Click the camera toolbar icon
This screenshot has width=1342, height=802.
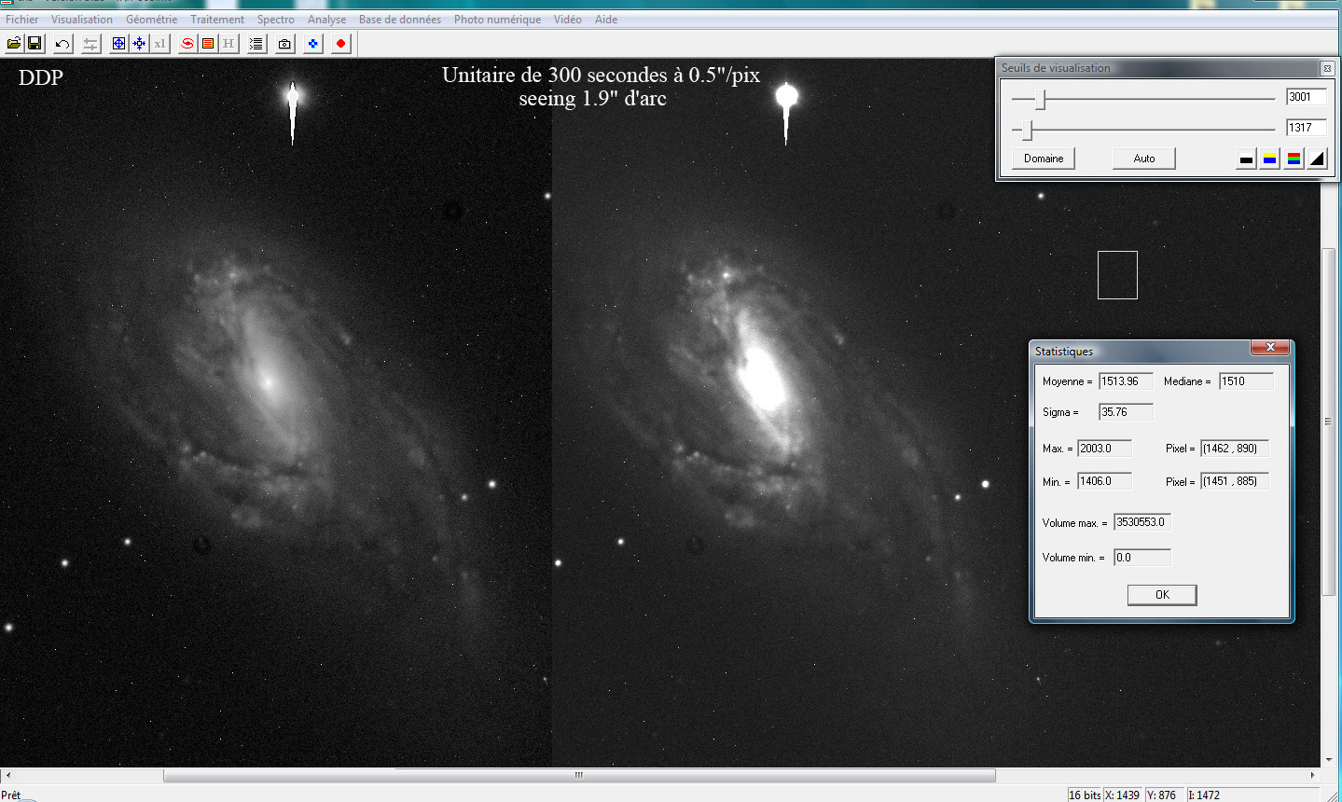coord(284,44)
